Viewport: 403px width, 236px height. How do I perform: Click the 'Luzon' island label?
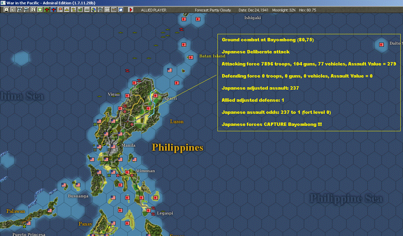(177, 122)
